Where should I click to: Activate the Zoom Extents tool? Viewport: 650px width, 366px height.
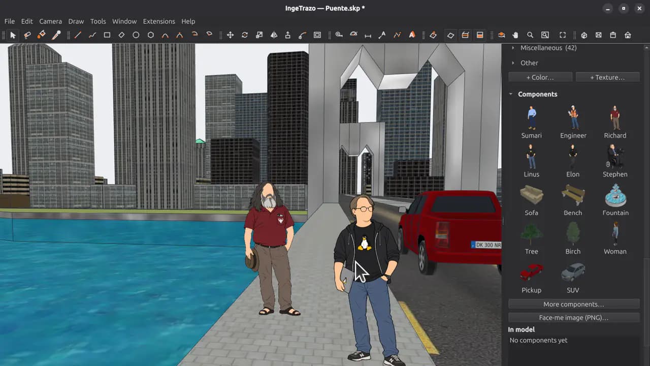tap(563, 35)
